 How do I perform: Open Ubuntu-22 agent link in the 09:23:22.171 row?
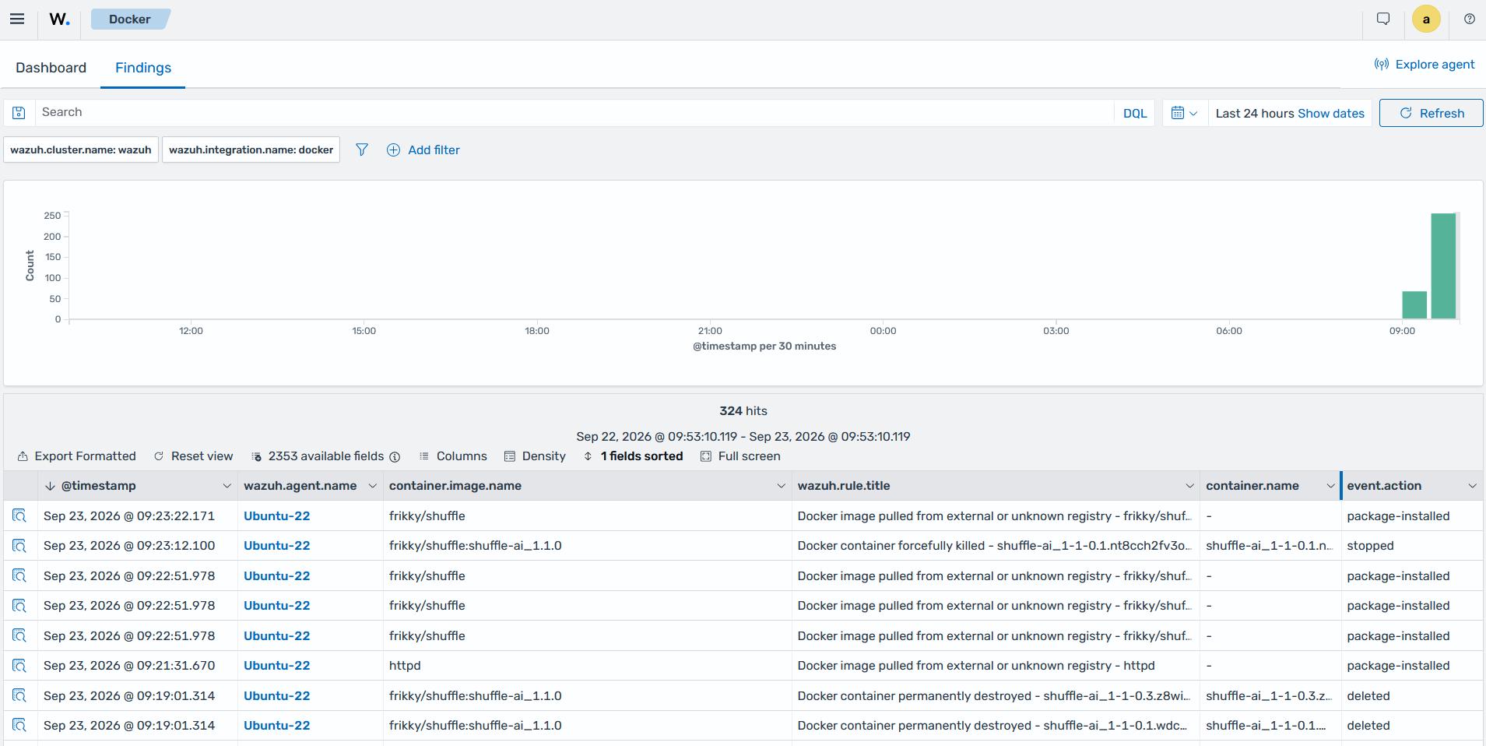pyautogui.click(x=276, y=516)
